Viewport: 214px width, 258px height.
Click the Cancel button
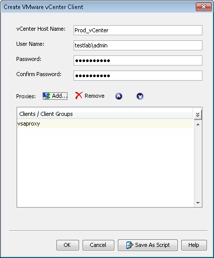(x=98, y=245)
